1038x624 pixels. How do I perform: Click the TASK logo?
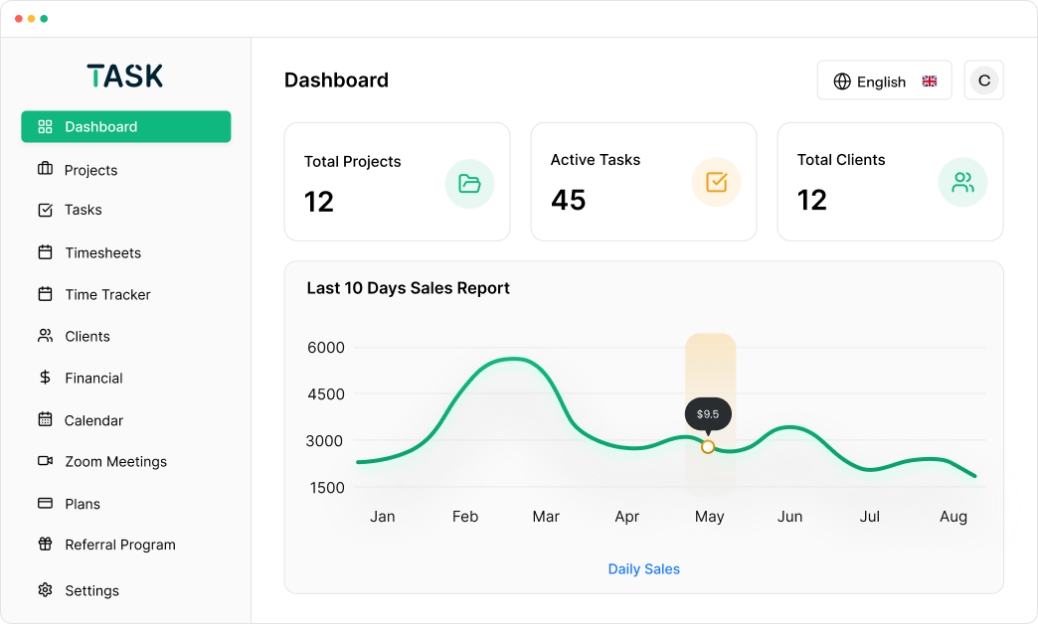point(125,76)
